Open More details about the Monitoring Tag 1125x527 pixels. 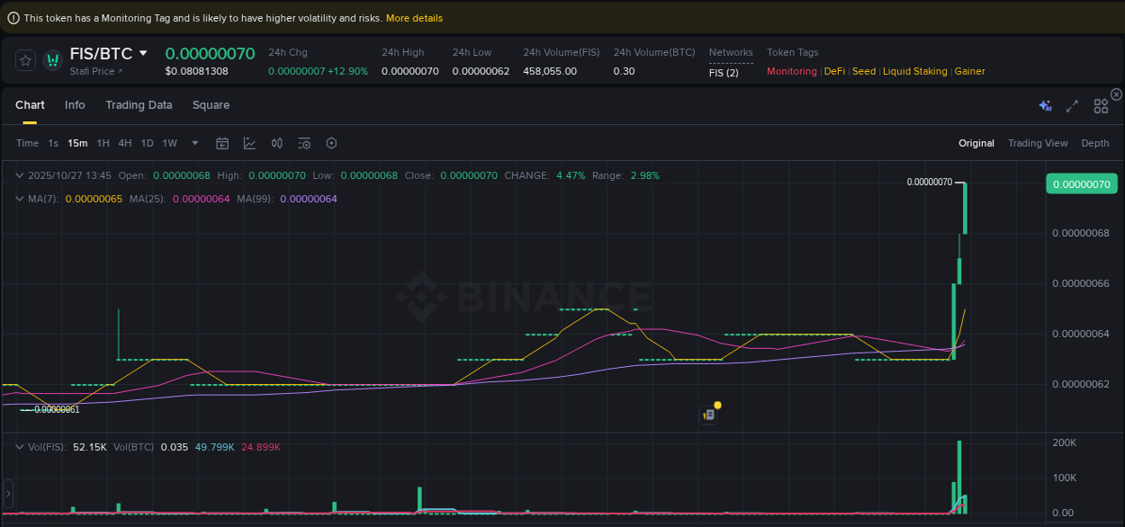(x=412, y=17)
